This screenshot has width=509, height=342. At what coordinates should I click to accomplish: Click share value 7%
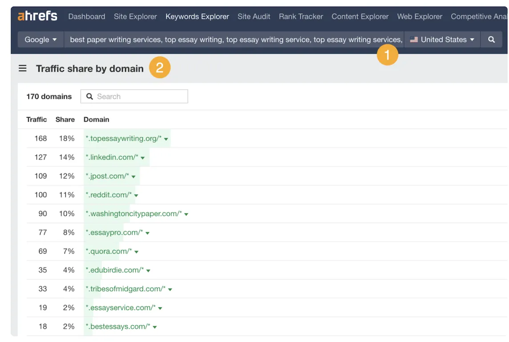tap(69, 251)
